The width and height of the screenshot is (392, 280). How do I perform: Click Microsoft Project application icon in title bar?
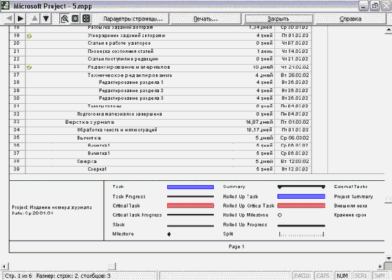coord(5,5)
